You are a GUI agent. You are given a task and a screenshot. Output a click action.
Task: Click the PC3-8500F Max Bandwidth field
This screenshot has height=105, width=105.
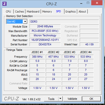(x=45, y=31)
